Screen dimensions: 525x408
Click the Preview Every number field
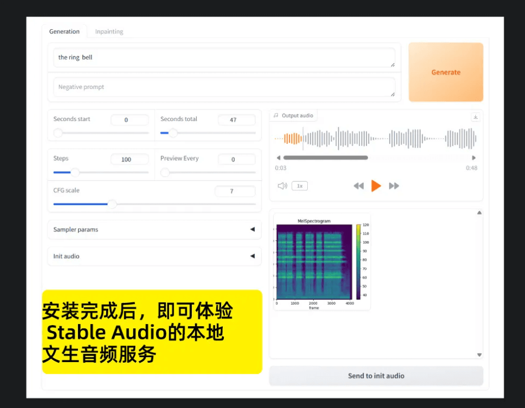(237, 159)
